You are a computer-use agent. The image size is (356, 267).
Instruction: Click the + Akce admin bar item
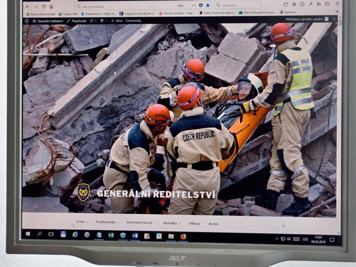[117, 21]
